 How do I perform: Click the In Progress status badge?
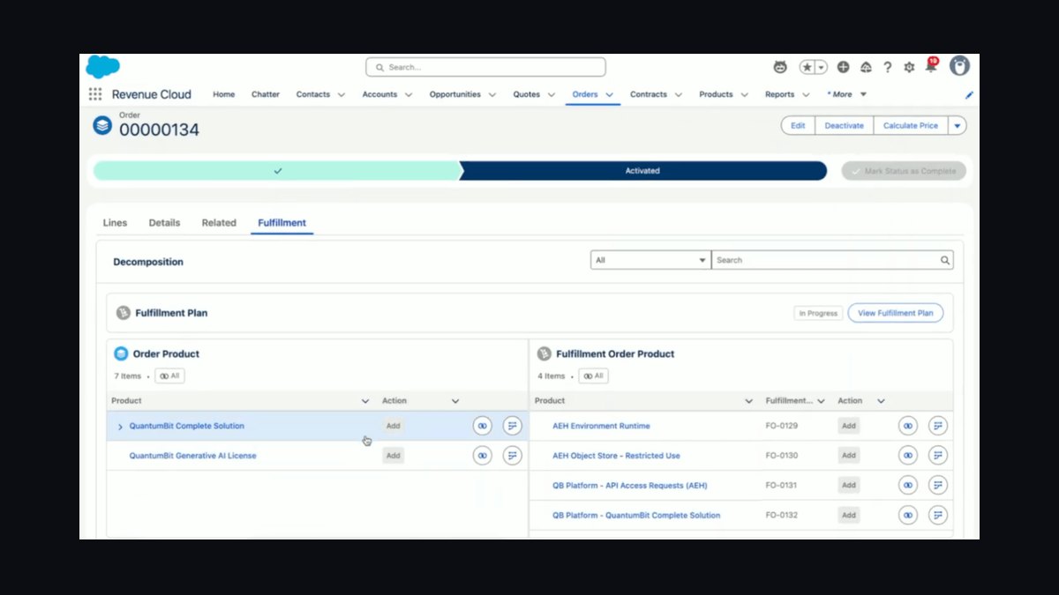817,313
